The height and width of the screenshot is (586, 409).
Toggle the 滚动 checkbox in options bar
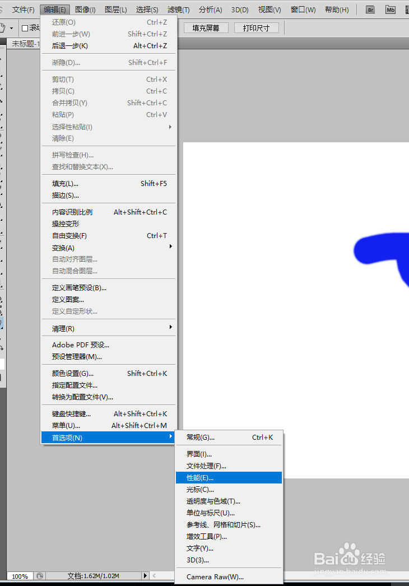coord(25,28)
